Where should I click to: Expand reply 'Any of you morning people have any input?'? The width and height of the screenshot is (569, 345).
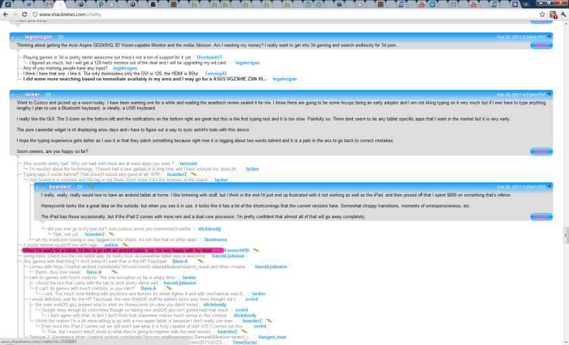point(65,68)
